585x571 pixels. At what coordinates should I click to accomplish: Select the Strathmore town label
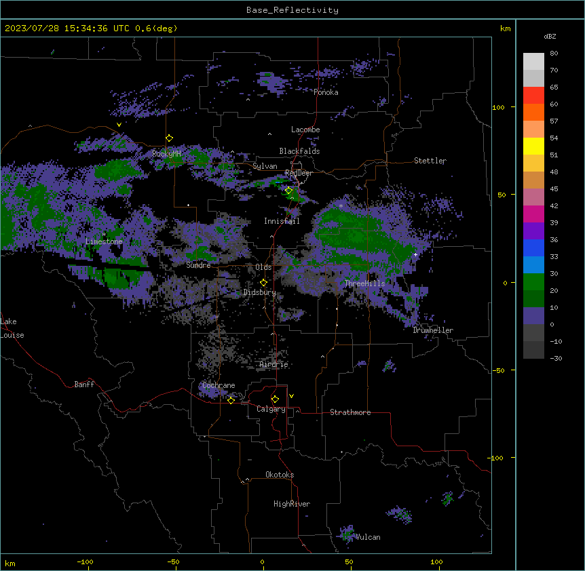[350, 412]
